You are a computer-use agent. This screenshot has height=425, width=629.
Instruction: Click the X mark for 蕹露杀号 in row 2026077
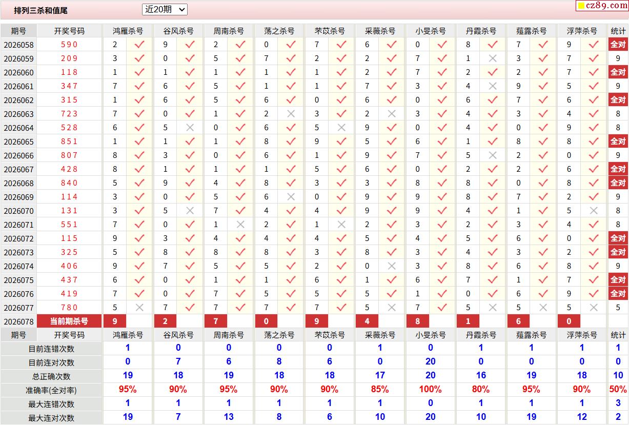(x=543, y=308)
